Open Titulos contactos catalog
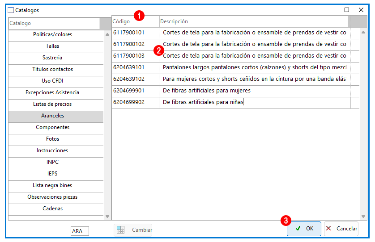Screen dimensions: 375x242 pos(56,70)
